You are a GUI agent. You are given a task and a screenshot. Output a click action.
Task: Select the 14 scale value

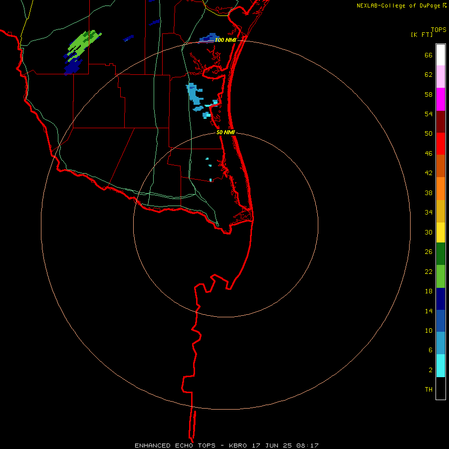[429, 311]
